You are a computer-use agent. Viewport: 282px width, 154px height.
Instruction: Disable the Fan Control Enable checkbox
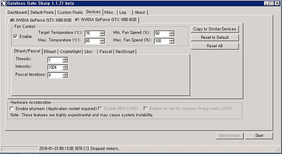(16, 36)
